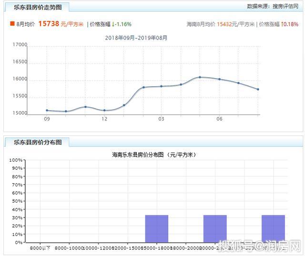Image resolution: width=305 pixels, height=256 pixels.
Task: Click the 8000以下 axis label
Action: pos(40,248)
